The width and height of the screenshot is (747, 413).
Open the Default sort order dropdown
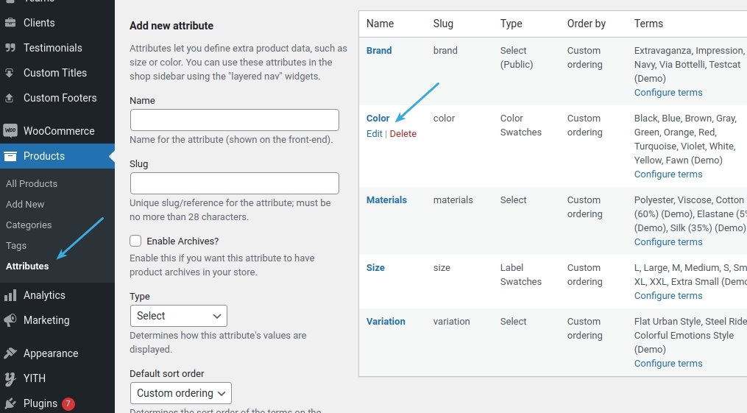pos(180,393)
